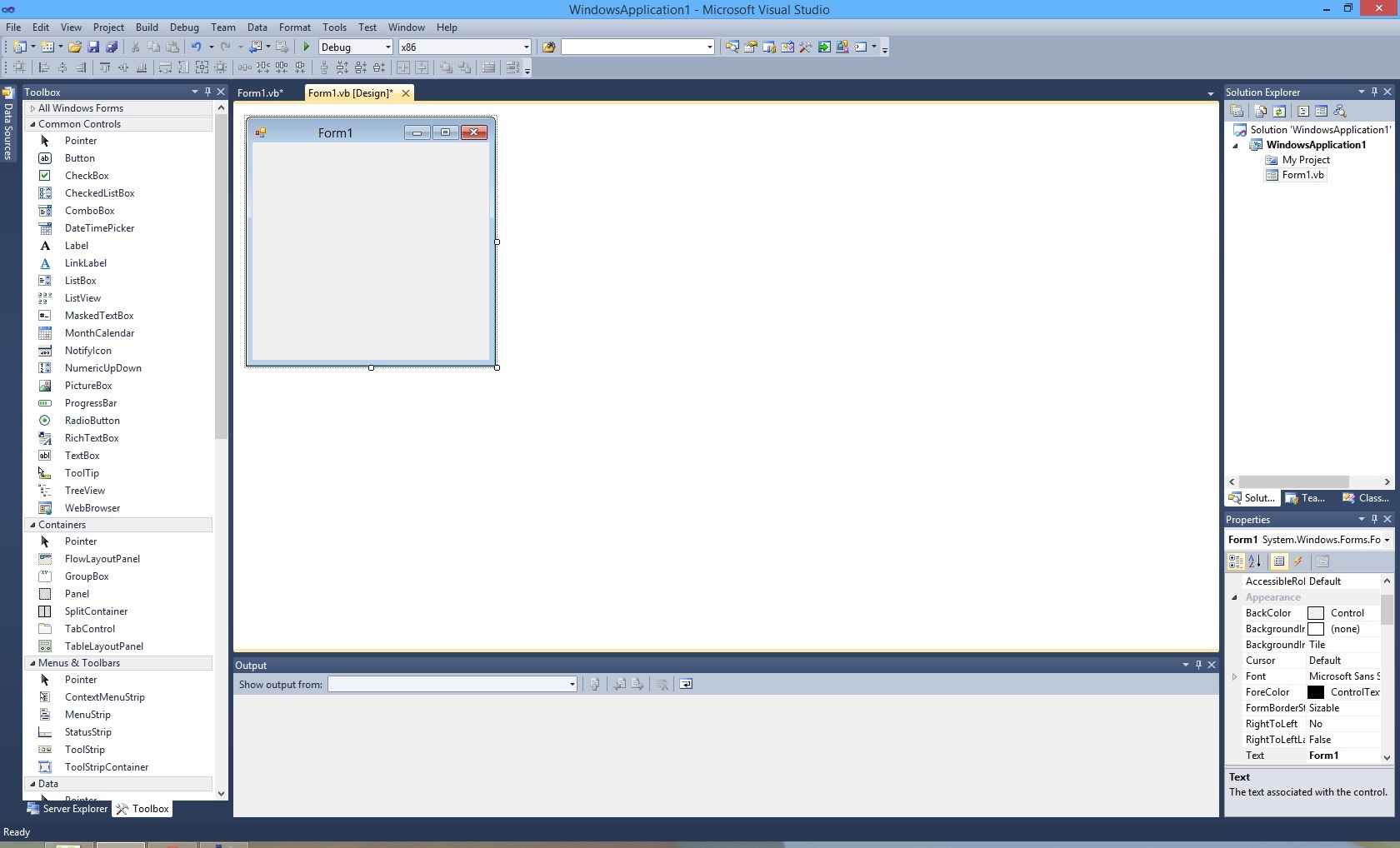Toggle Events lightning view in Properties
This screenshot has width=1400, height=848.
1298,561
